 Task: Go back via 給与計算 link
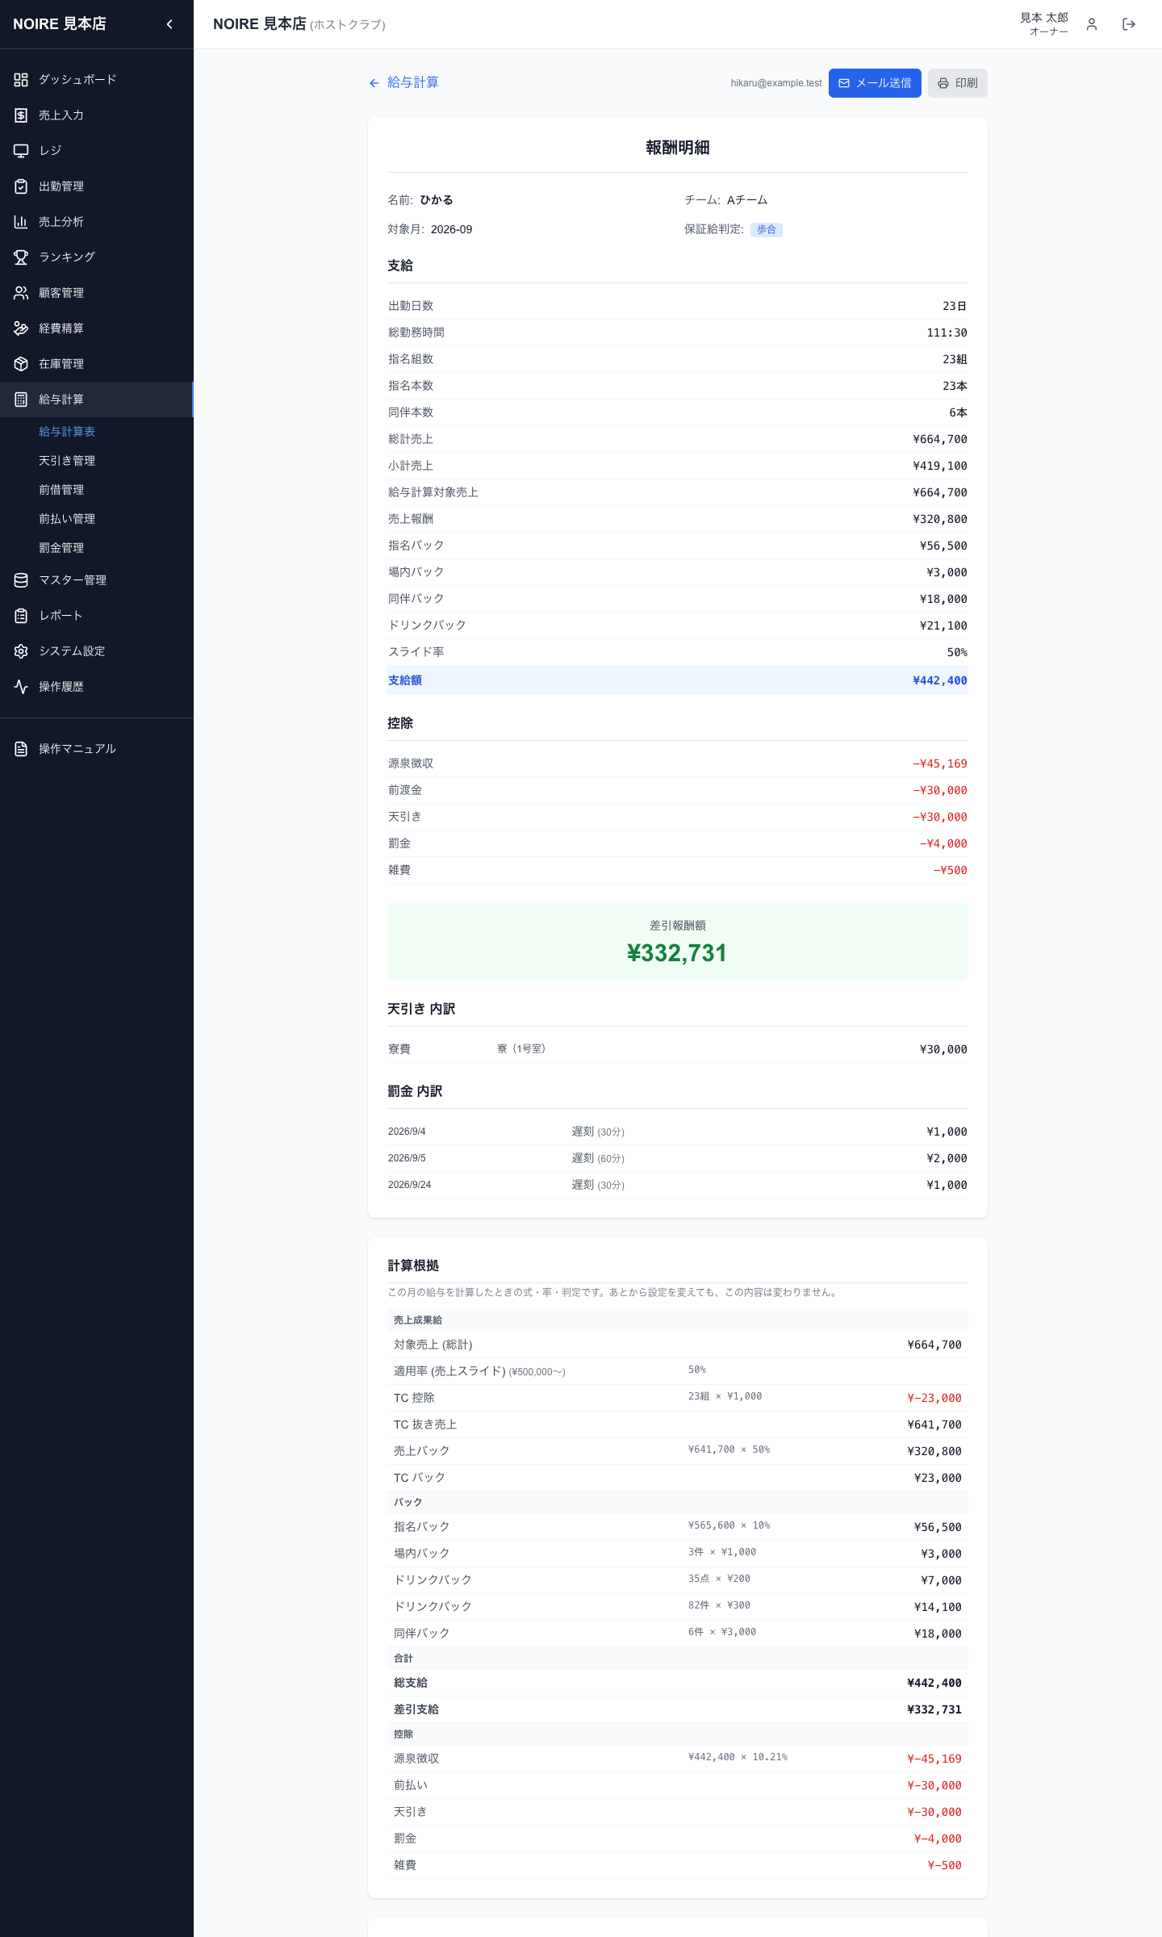(x=403, y=82)
